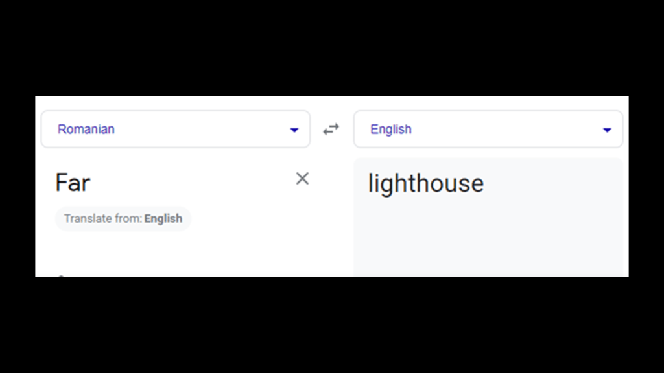Click blank space right of "lighthouse" text
This screenshot has width=664, height=373.
pyautogui.click(x=551, y=184)
